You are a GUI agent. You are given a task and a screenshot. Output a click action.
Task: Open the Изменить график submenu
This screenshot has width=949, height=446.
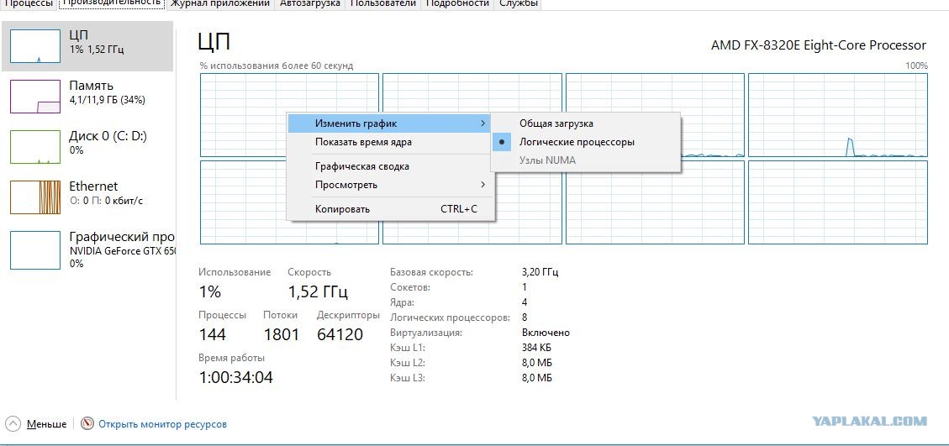391,123
